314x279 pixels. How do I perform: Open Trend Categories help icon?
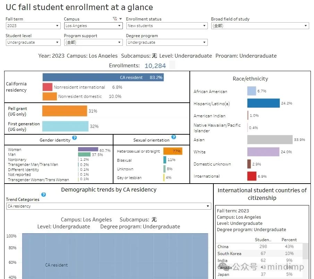[43, 194]
